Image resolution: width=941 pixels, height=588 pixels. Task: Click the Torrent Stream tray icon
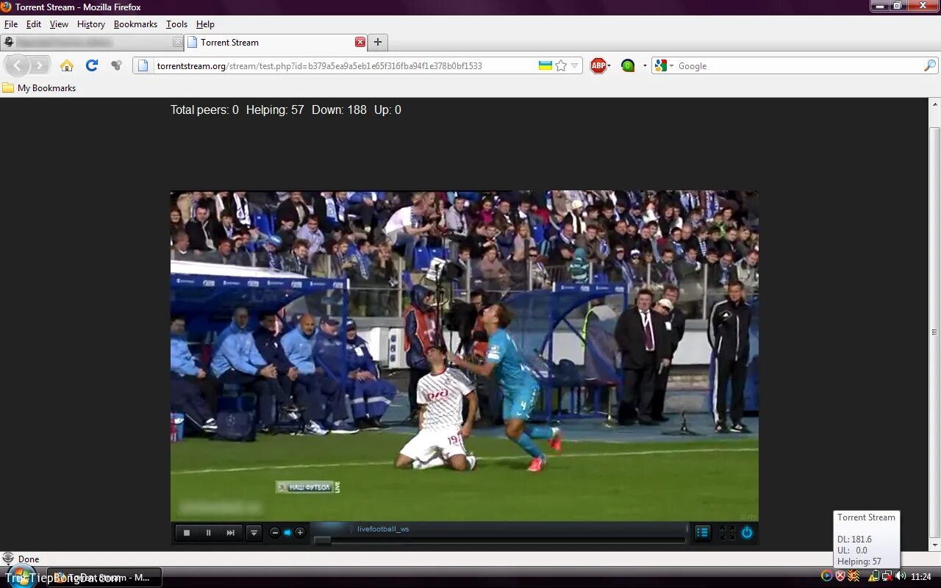click(x=827, y=576)
